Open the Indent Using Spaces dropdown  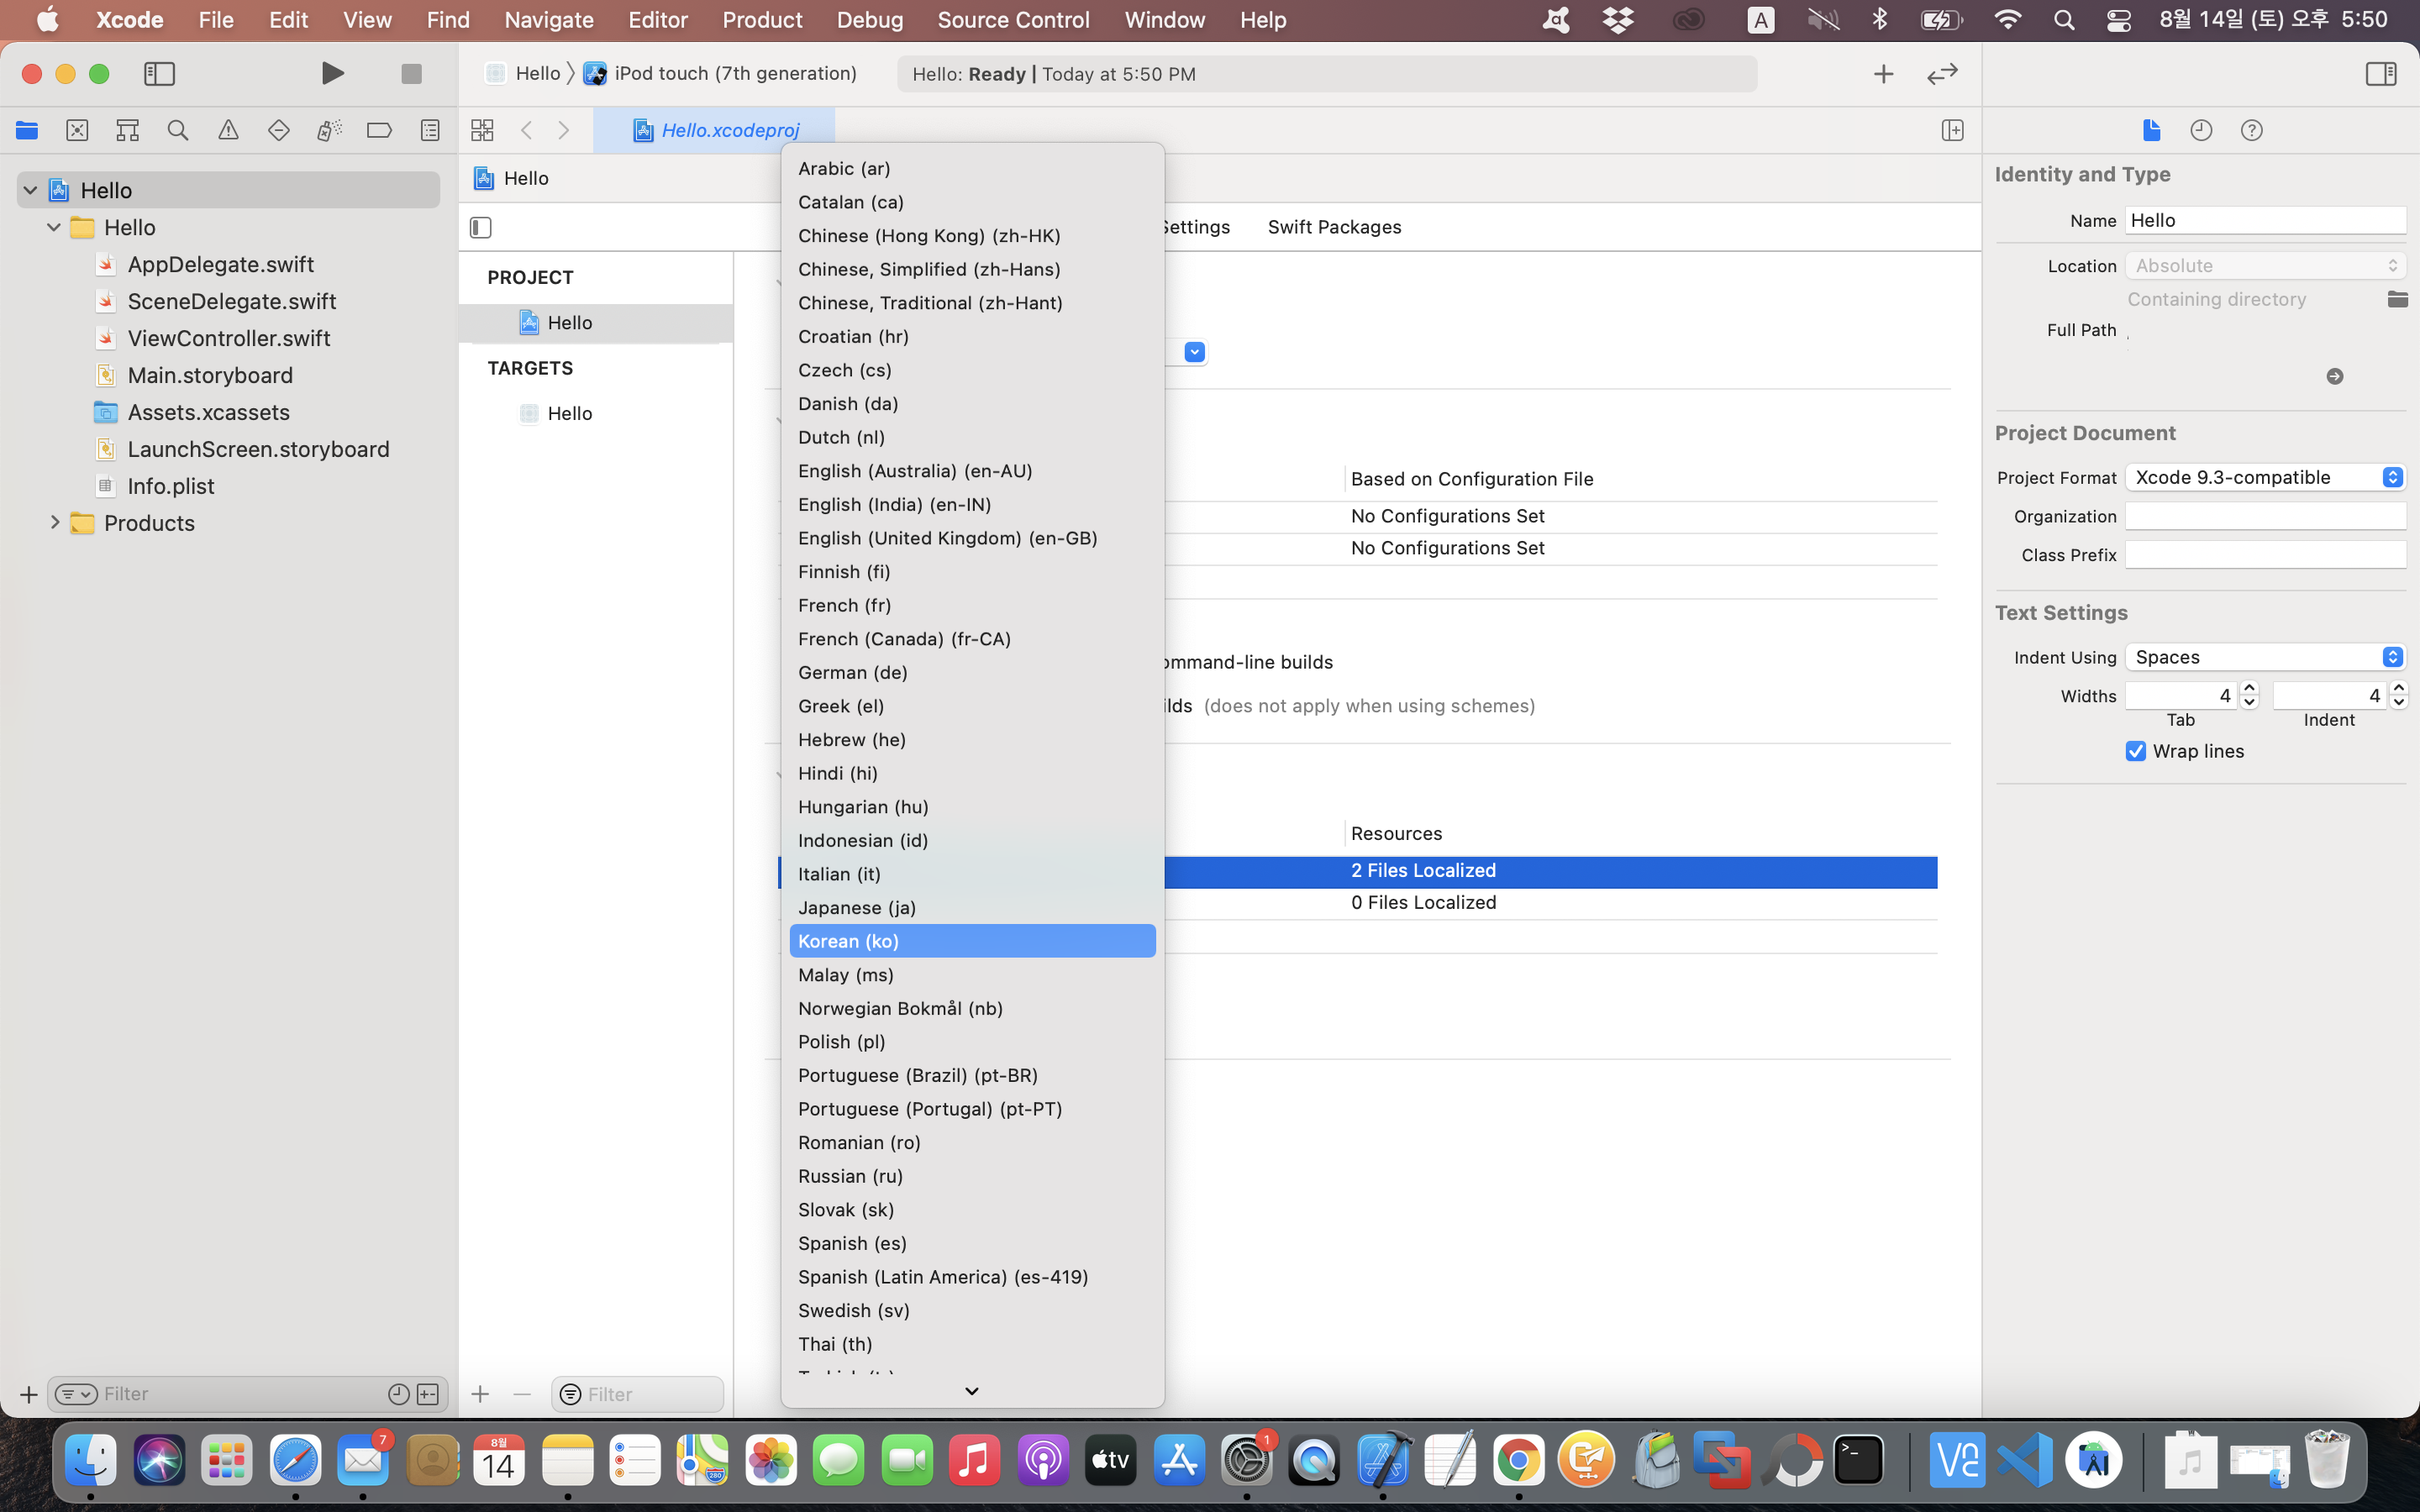pyautogui.click(x=2264, y=657)
